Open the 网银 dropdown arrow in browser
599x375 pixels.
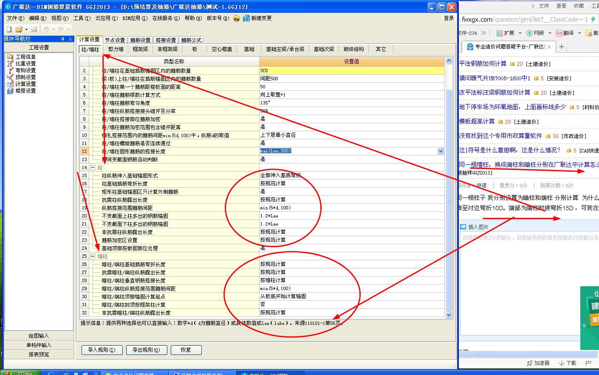(x=550, y=33)
